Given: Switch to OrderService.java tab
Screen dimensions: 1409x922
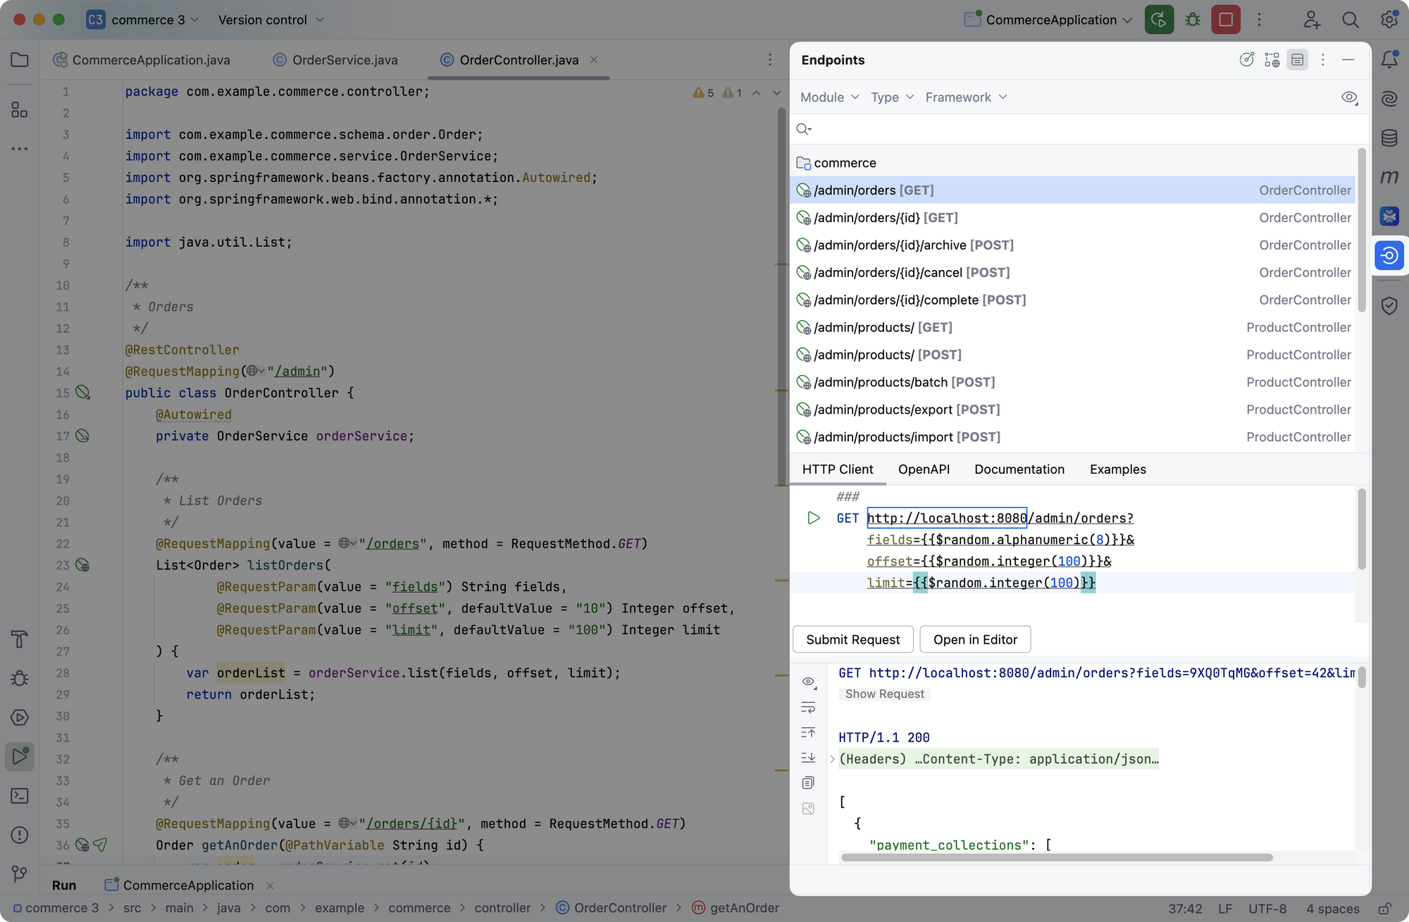Looking at the screenshot, I should coord(336,60).
